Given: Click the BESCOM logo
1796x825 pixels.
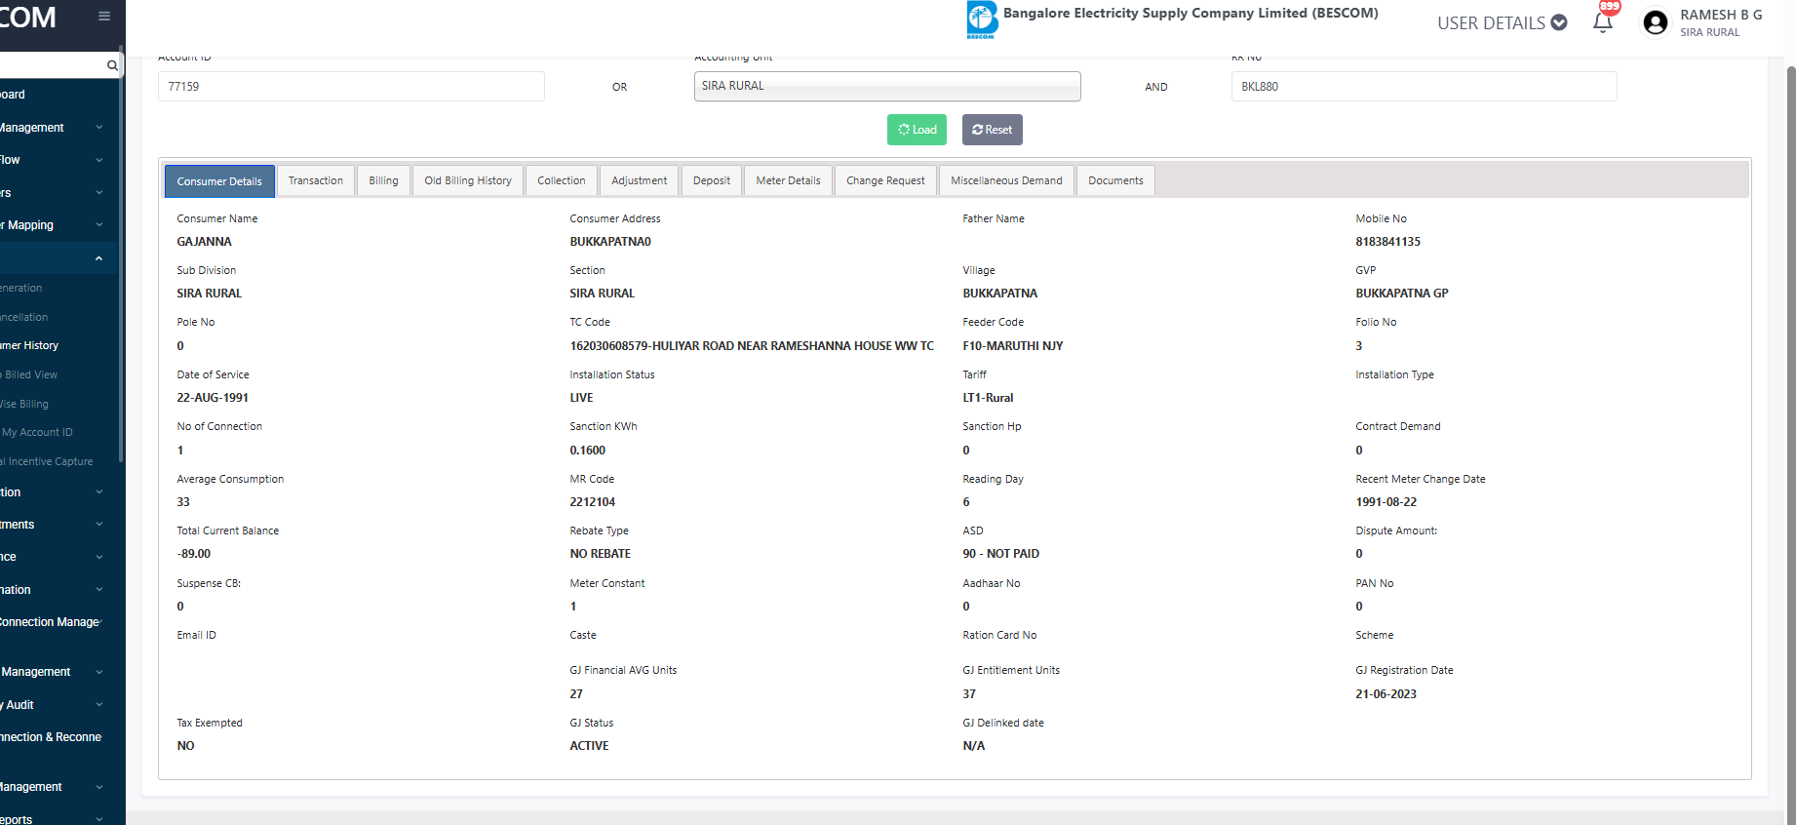Looking at the screenshot, I should [x=982, y=20].
